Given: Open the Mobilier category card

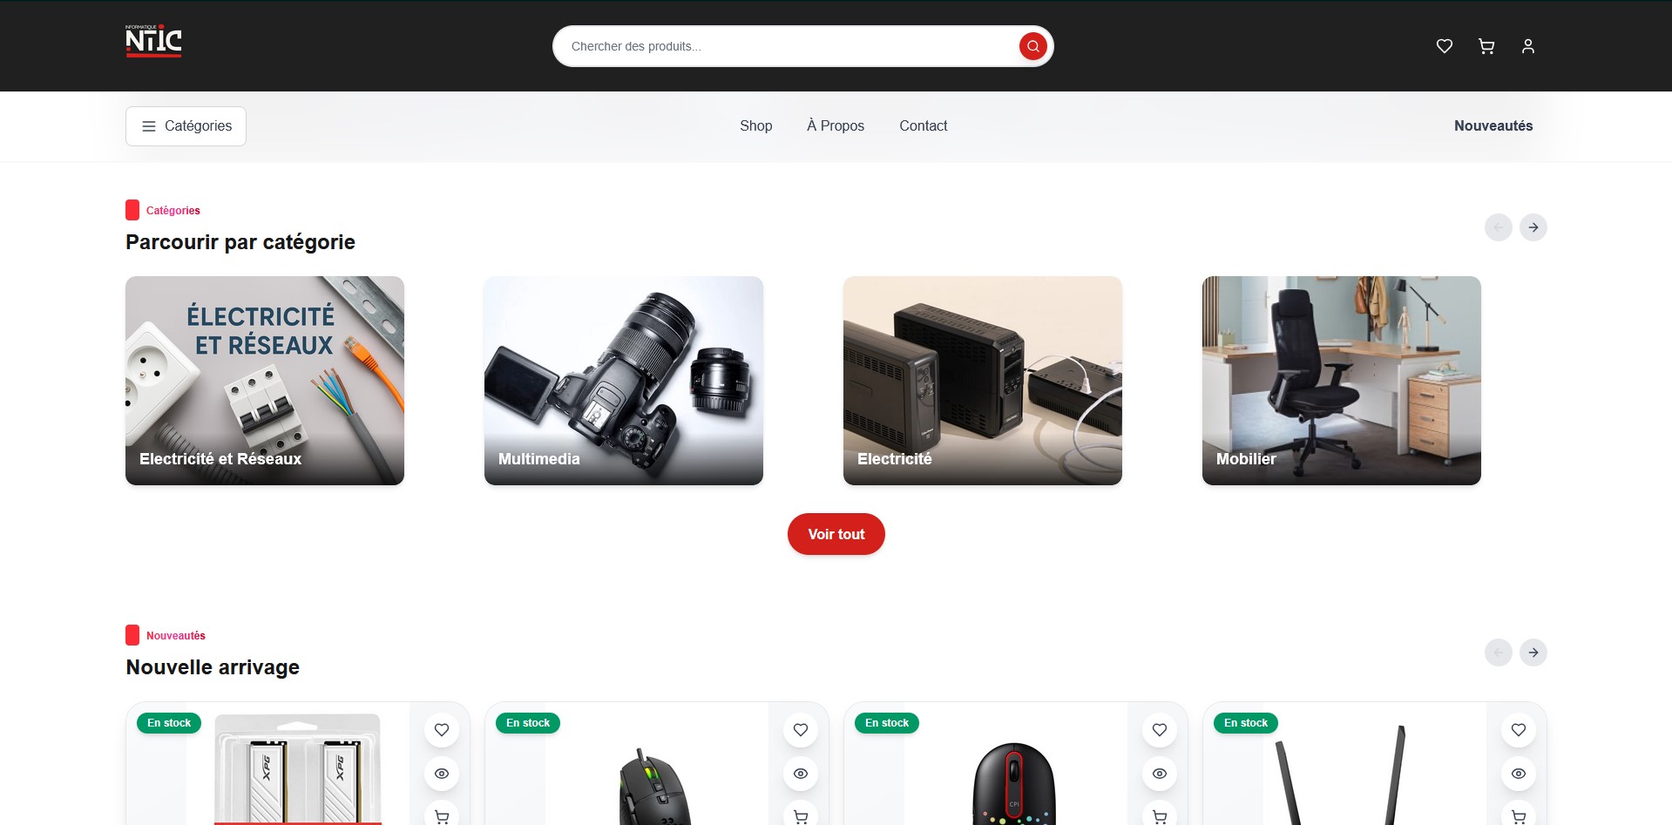Looking at the screenshot, I should 1341,381.
